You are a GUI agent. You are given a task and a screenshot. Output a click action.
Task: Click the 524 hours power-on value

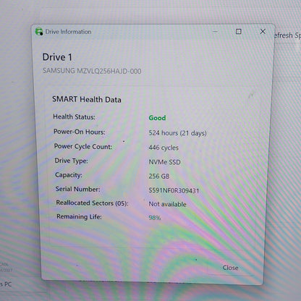pos(177,133)
